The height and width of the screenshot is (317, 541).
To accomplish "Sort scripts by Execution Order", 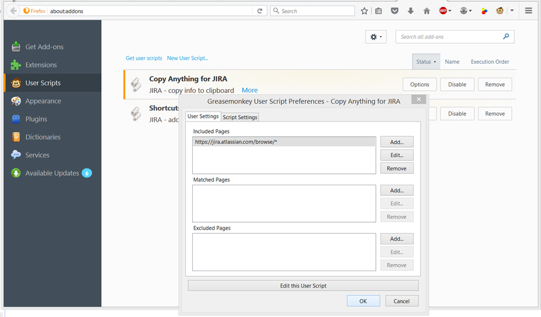I will 490,62.
